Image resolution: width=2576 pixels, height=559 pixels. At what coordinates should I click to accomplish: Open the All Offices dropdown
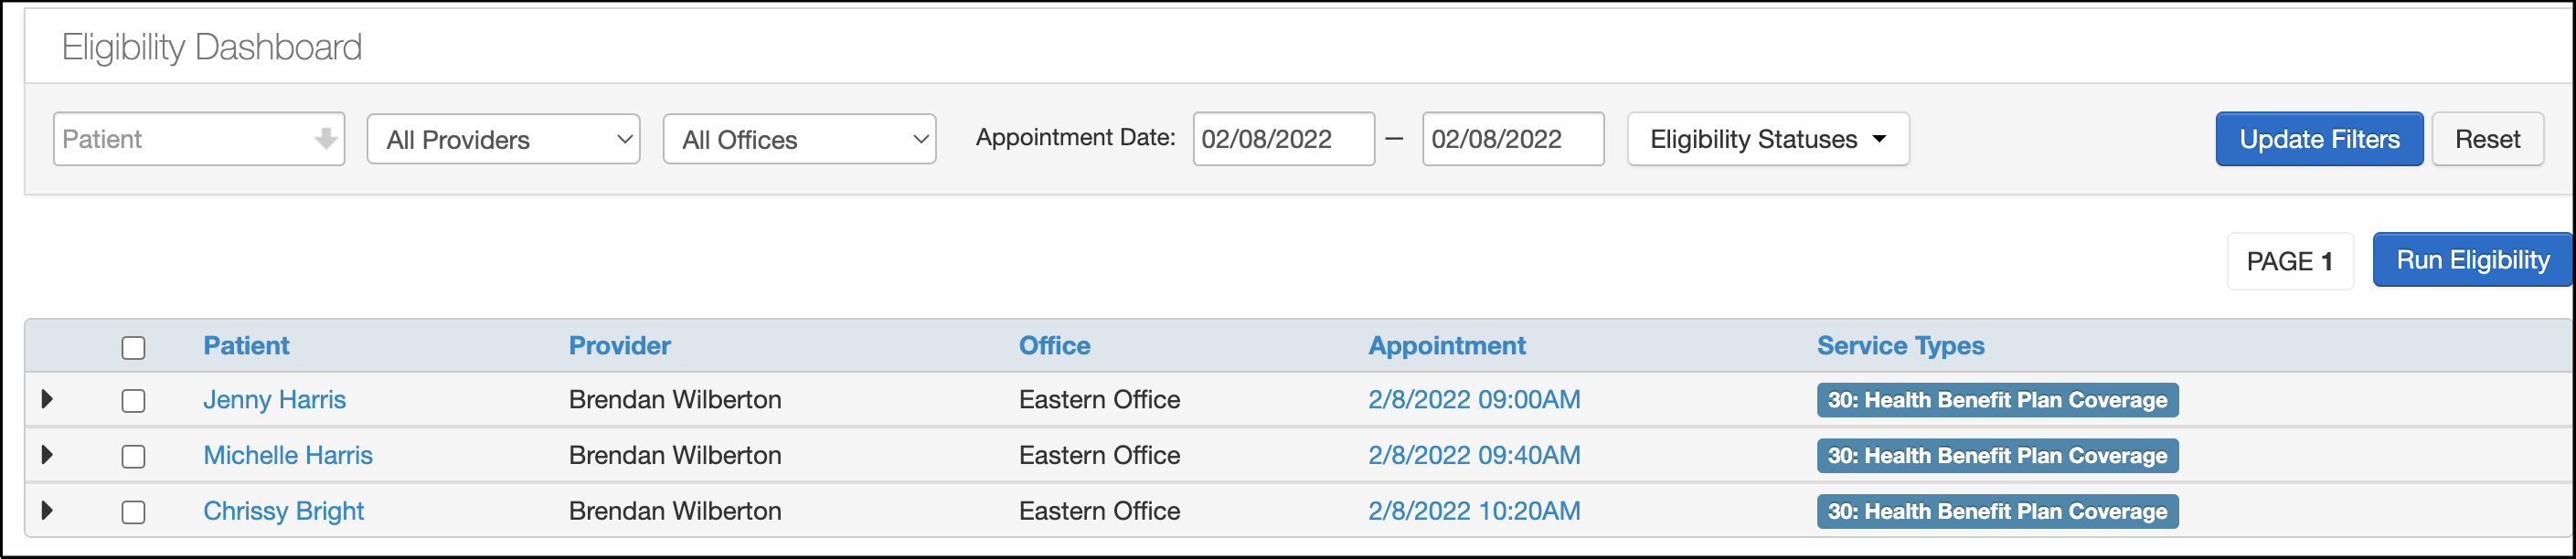point(799,140)
